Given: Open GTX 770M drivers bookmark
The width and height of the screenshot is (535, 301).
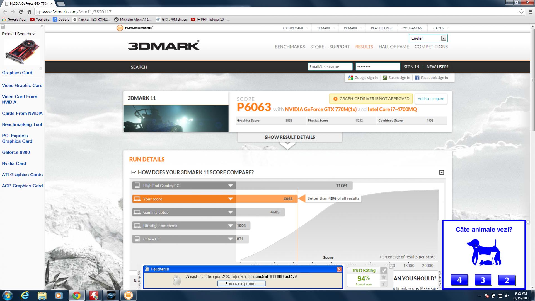Looking at the screenshot, I should pos(172,19).
